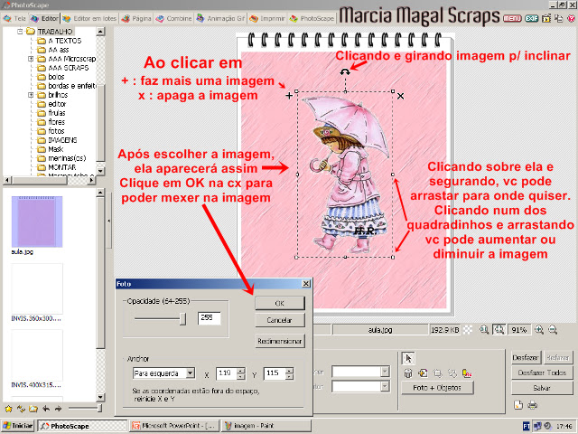Expand the AAA Microscrap folder
This screenshot has width=578, height=434.
pos(31,59)
